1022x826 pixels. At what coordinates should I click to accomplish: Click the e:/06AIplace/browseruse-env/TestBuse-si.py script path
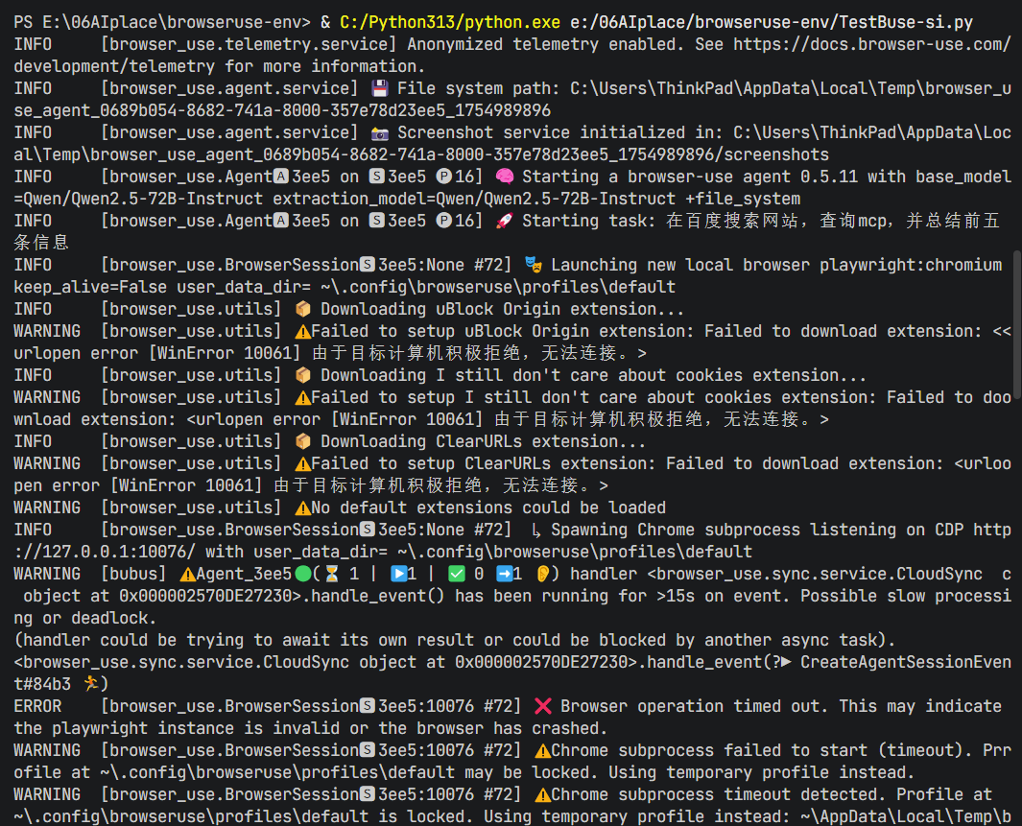point(772,22)
